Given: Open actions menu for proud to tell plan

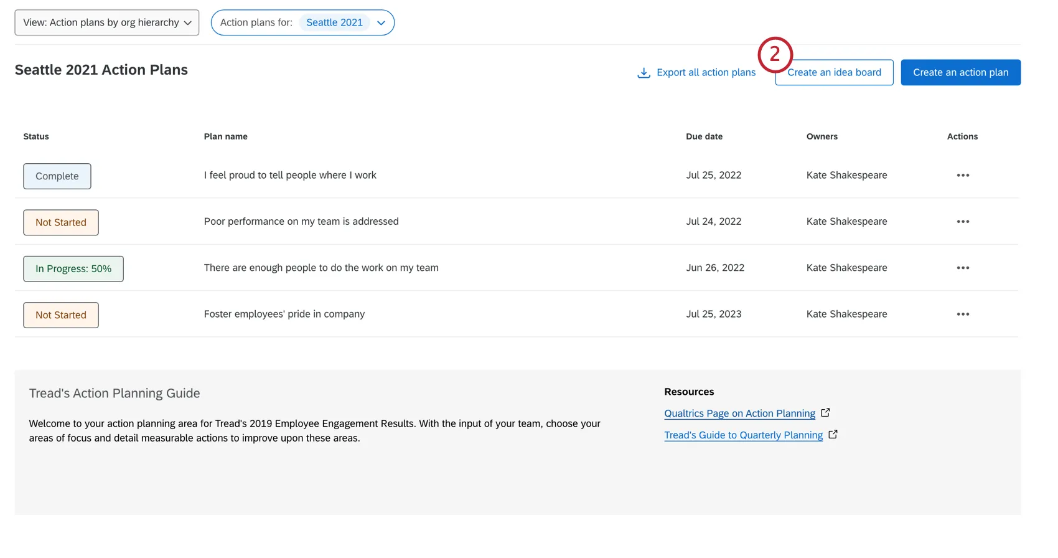Looking at the screenshot, I should point(963,176).
